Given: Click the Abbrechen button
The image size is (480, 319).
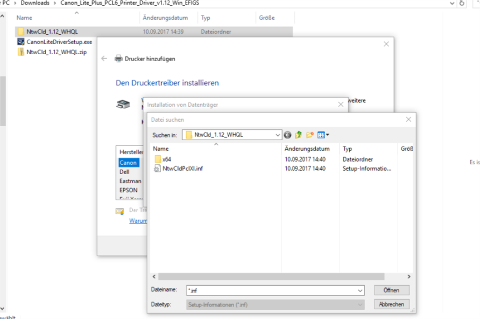Looking at the screenshot, I should pyautogui.click(x=392, y=304).
